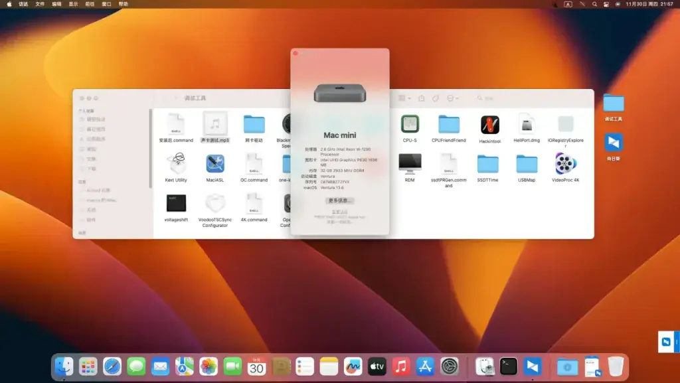Select the VoodooTSCSync Configurator app
680x383 pixels.
coord(215,203)
